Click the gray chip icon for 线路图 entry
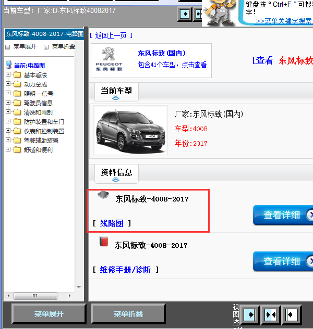Image resolution: width=313 pixels, height=329 pixels. (103, 195)
